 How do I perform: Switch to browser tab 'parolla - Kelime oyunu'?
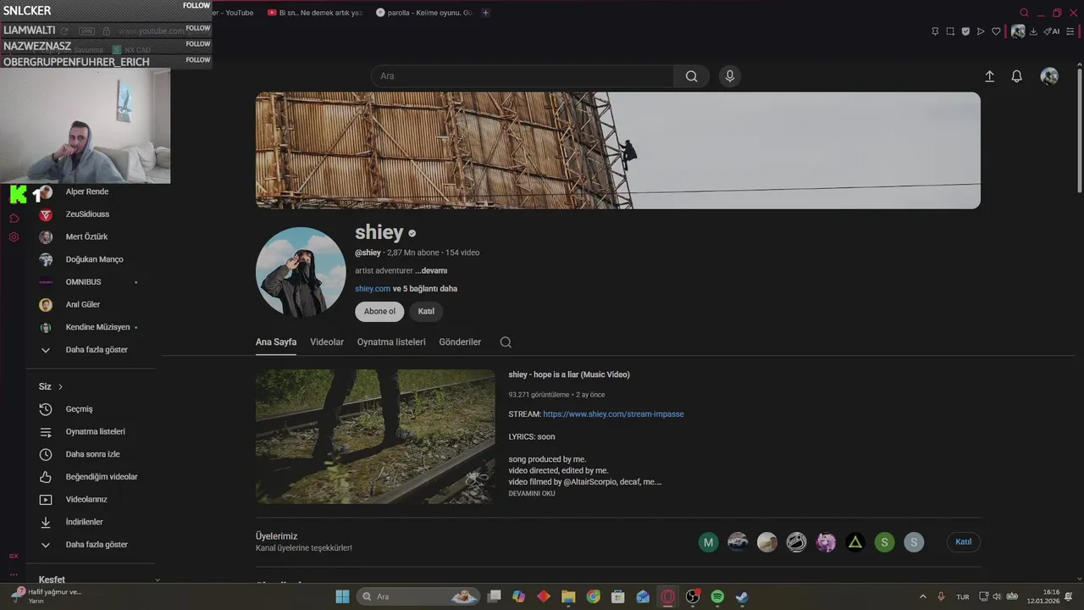pos(423,13)
